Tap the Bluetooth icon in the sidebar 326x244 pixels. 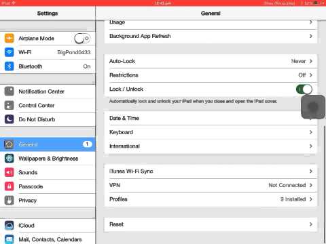[10, 66]
